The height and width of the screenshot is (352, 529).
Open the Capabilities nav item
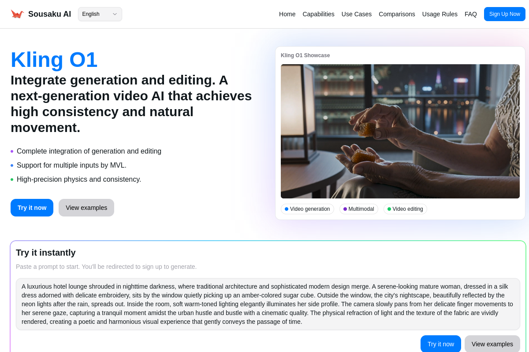coord(318,14)
